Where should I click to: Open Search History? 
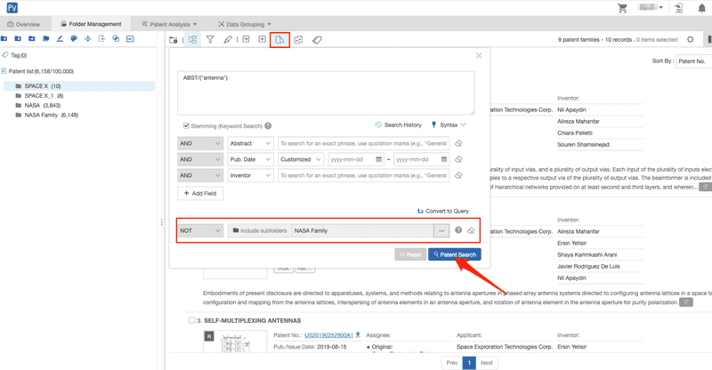click(398, 125)
